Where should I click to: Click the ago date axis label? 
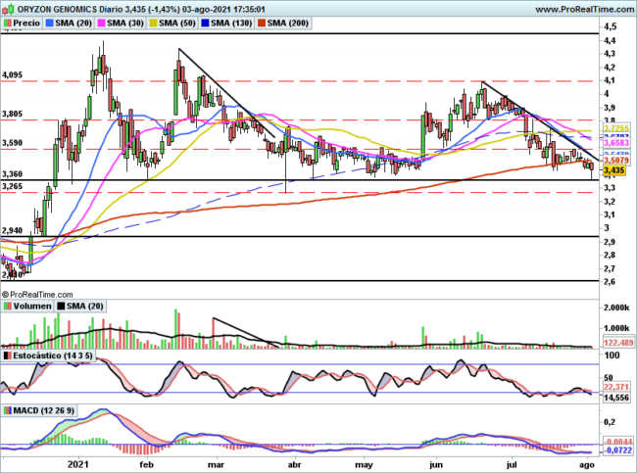585,464
